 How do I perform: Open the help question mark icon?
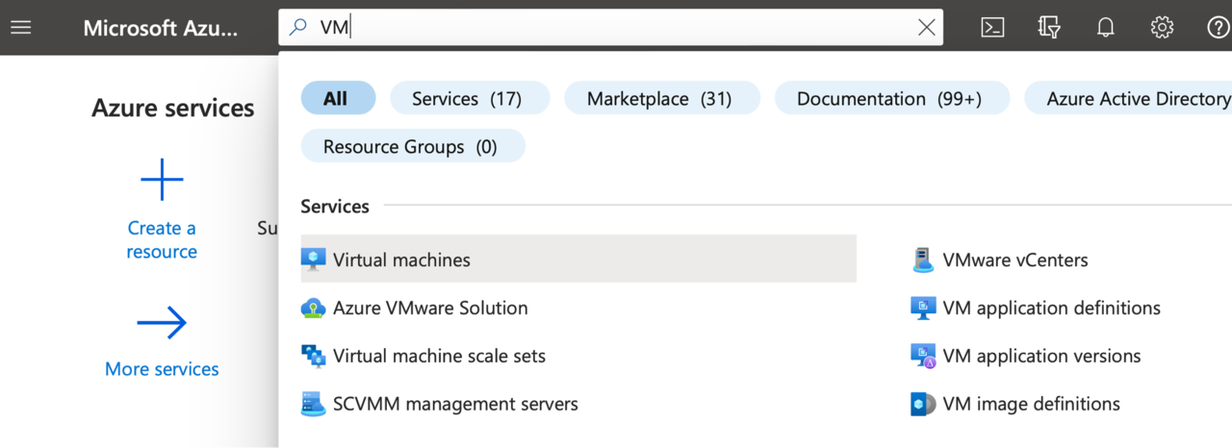[x=1219, y=28]
